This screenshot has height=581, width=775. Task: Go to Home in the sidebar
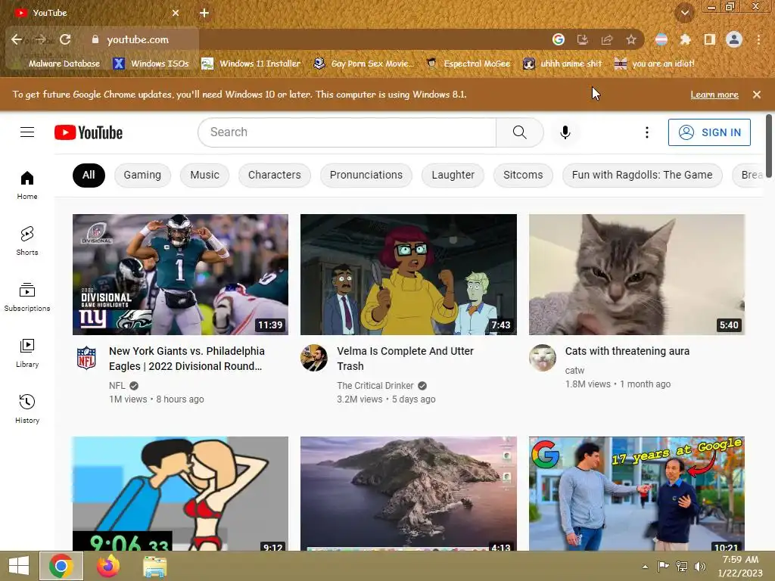click(x=27, y=185)
